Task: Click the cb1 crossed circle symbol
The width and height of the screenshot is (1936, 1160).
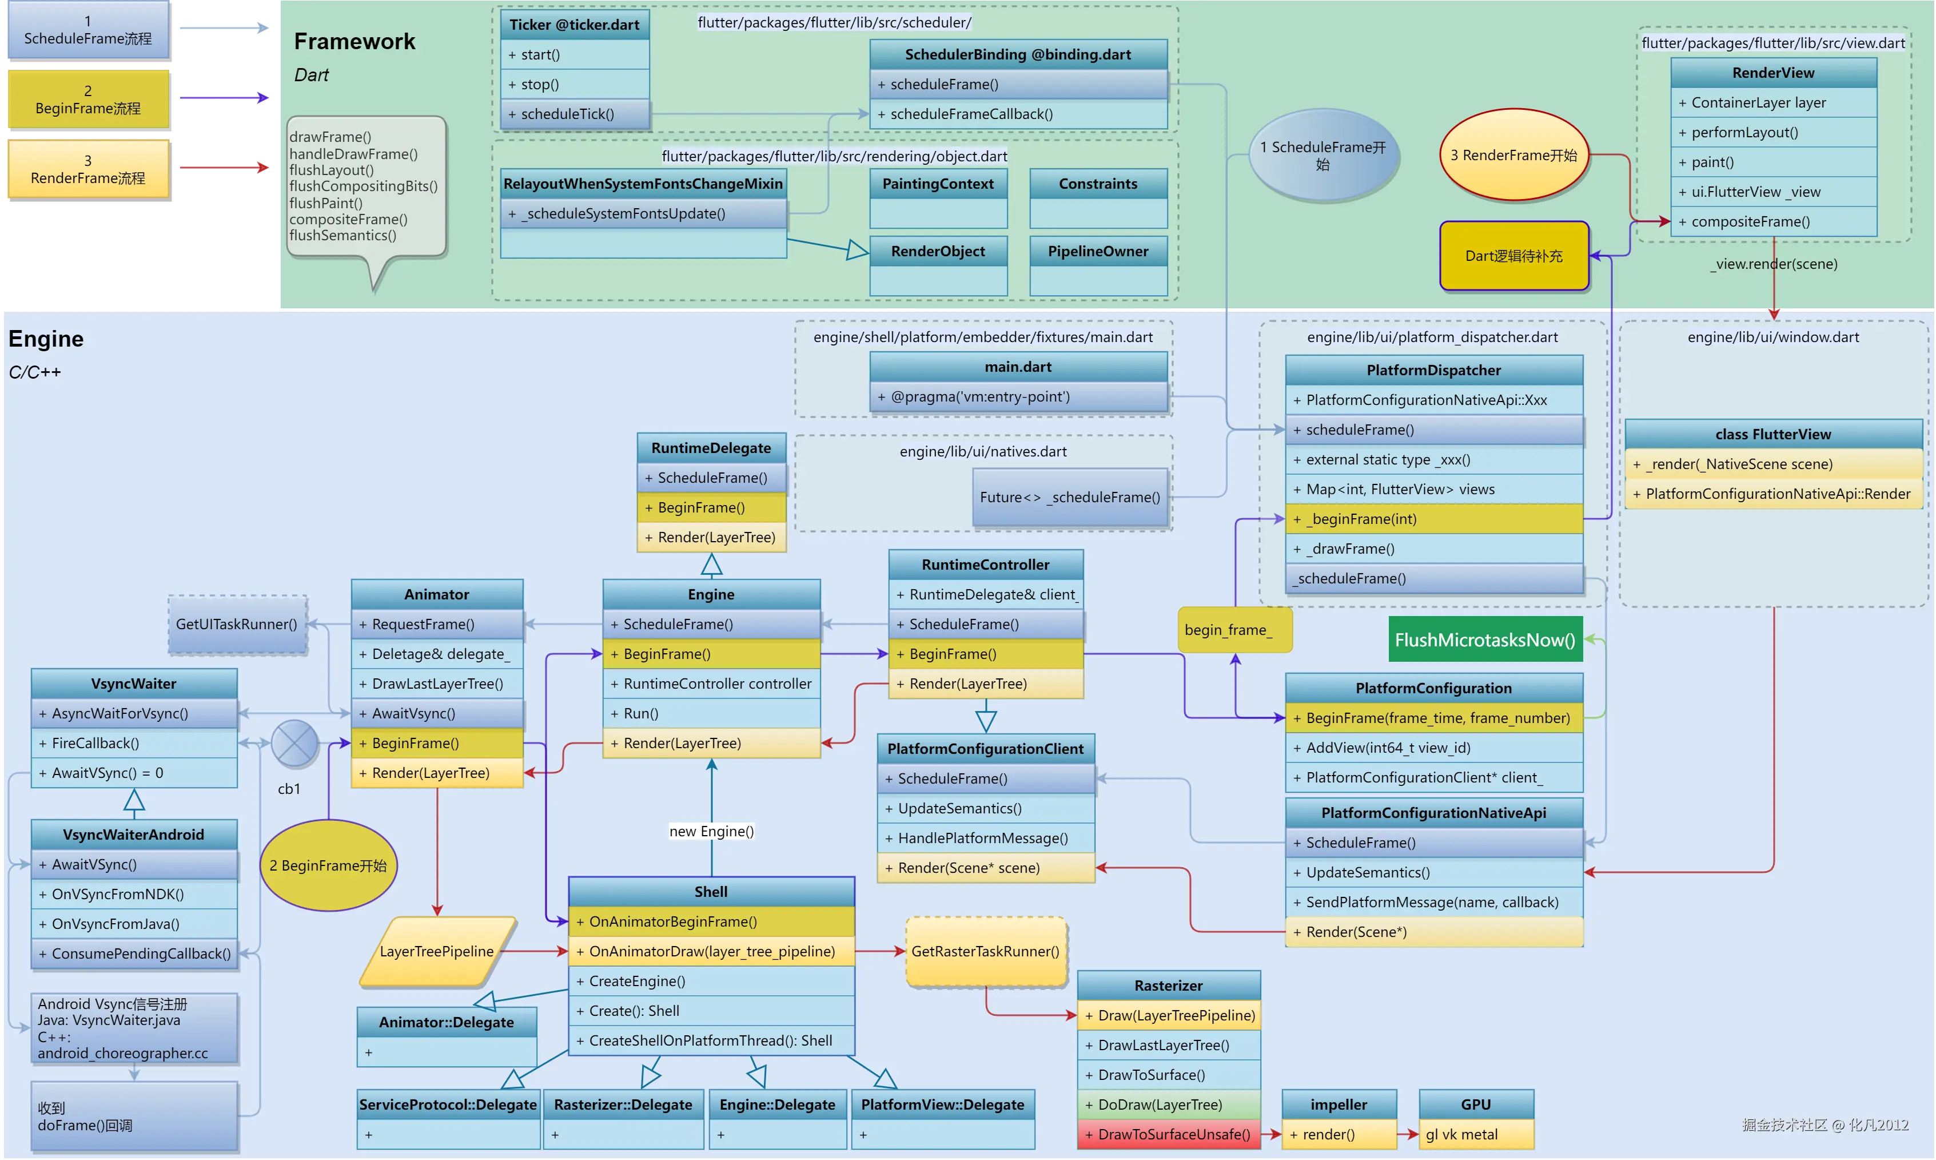Action: 294,742
